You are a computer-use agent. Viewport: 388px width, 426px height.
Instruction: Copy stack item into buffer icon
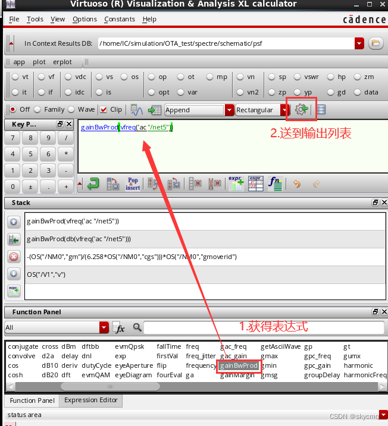pyautogui.click(x=14, y=239)
